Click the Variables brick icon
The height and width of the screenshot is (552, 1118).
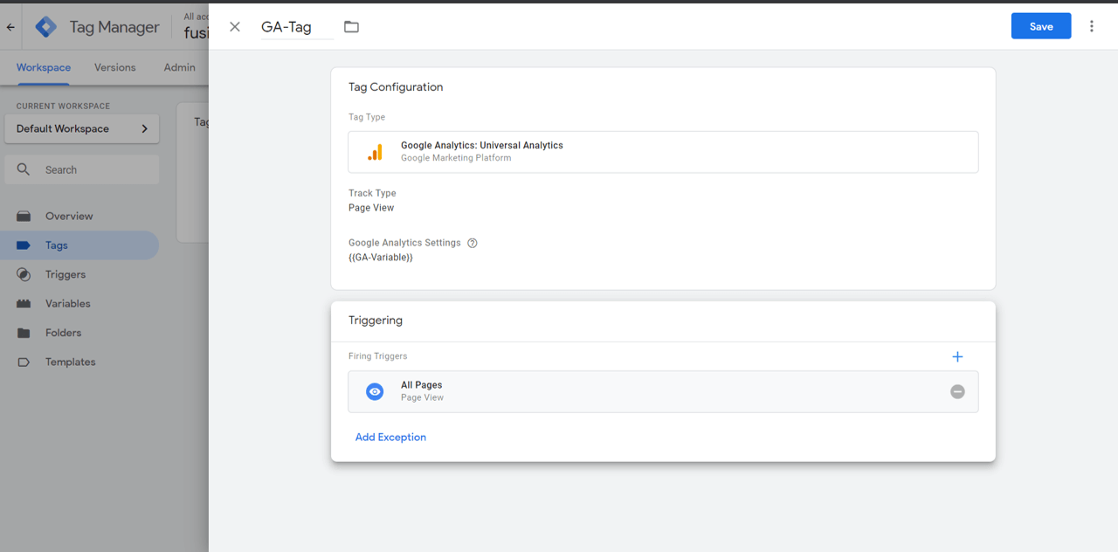pyautogui.click(x=24, y=303)
